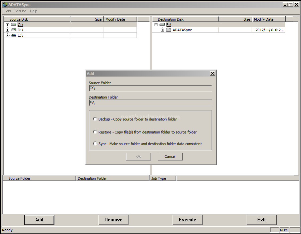Click the Destination Folder input field
This screenshot has height=234, width=301.
151,103
